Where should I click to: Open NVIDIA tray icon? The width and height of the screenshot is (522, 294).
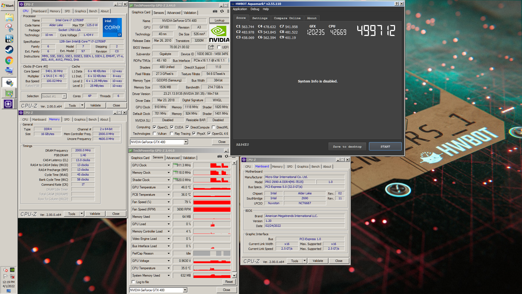click(x=12, y=270)
